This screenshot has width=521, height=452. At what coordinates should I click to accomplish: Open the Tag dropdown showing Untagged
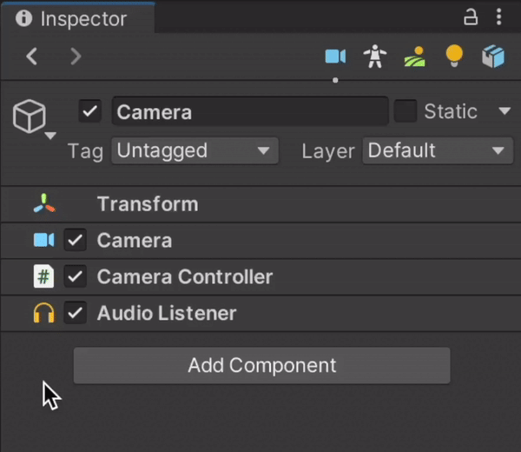pyautogui.click(x=195, y=151)
